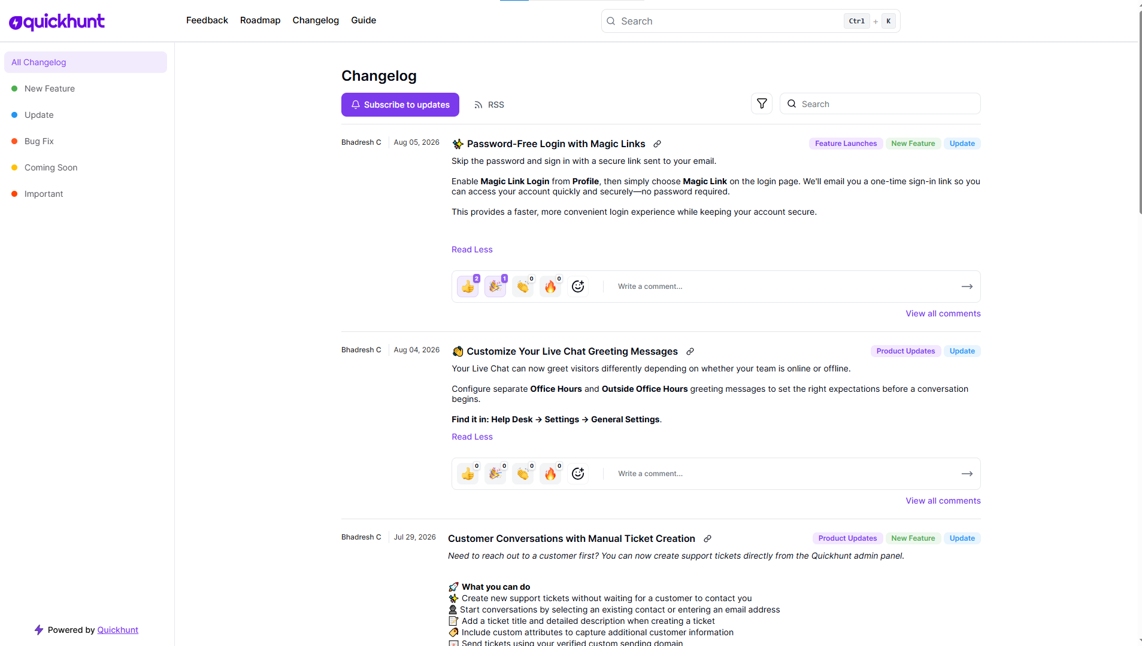
Task: Click New Feature tag on Manual Ticket post
Action: pos(913,538)
